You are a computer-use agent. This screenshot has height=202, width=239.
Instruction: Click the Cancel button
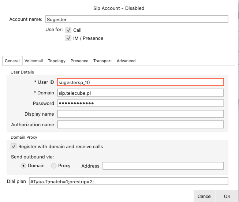[204, 196]
